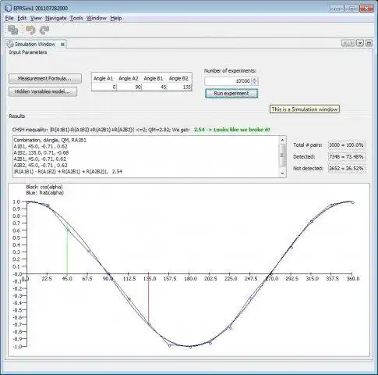Click the red vertical marker at 135.0

tap(149, 298)
